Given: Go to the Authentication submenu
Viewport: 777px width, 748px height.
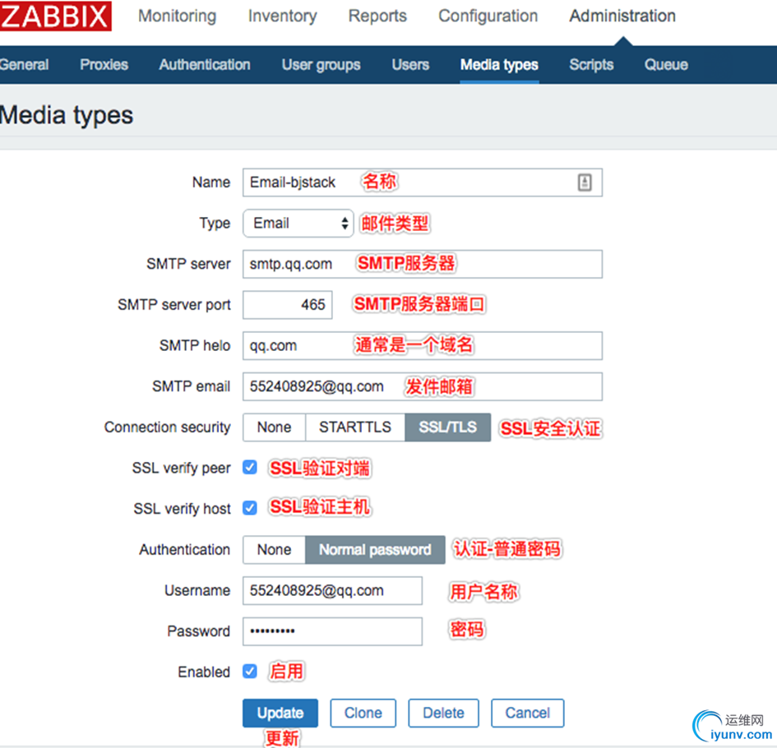Looking at the screenshot, I should pos(205,64).
